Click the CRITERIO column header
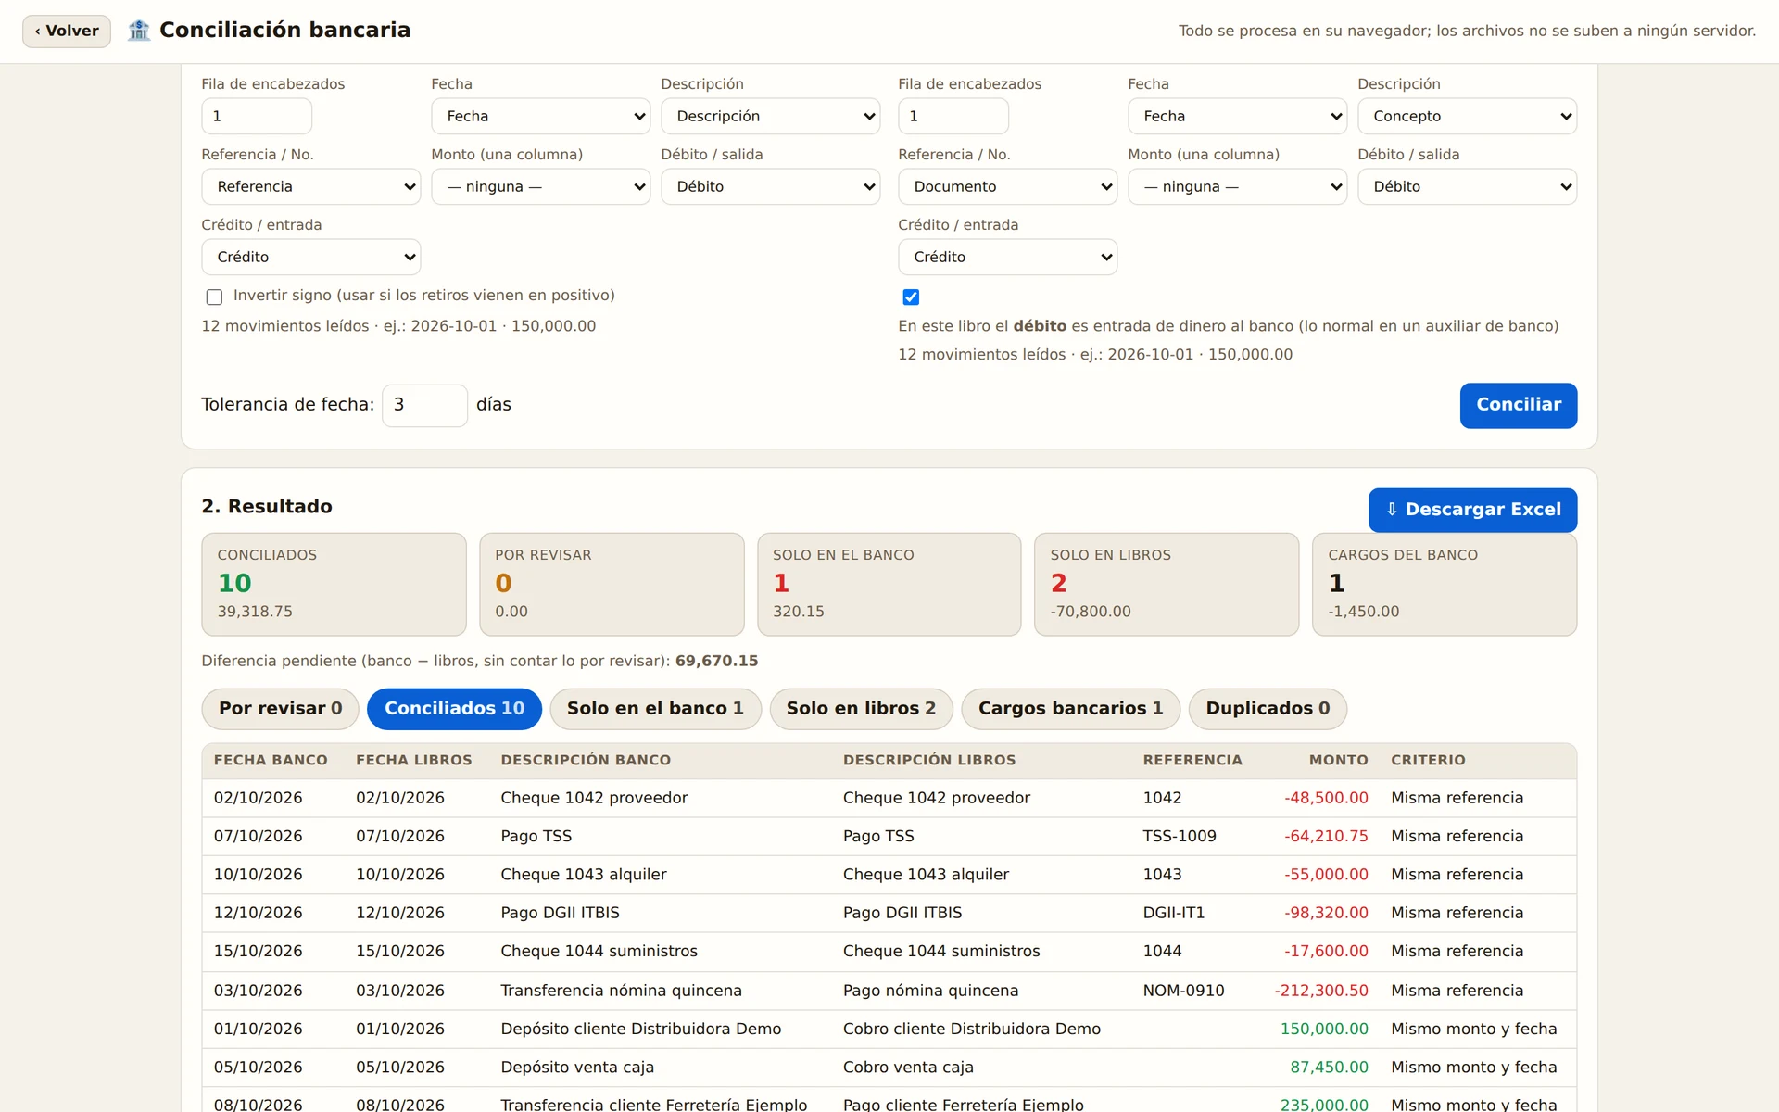The width and height of the screenshot is (1779, 1112). pyautogui.click(x=1428, y=760)
